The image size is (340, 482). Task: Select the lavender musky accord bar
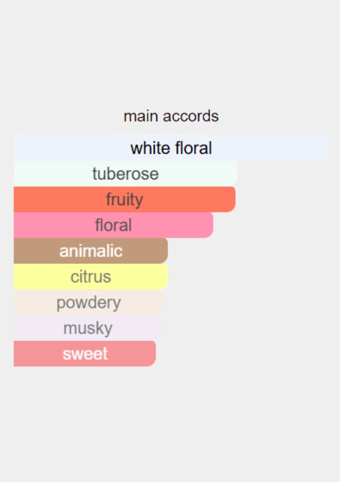tap(136, 328)
